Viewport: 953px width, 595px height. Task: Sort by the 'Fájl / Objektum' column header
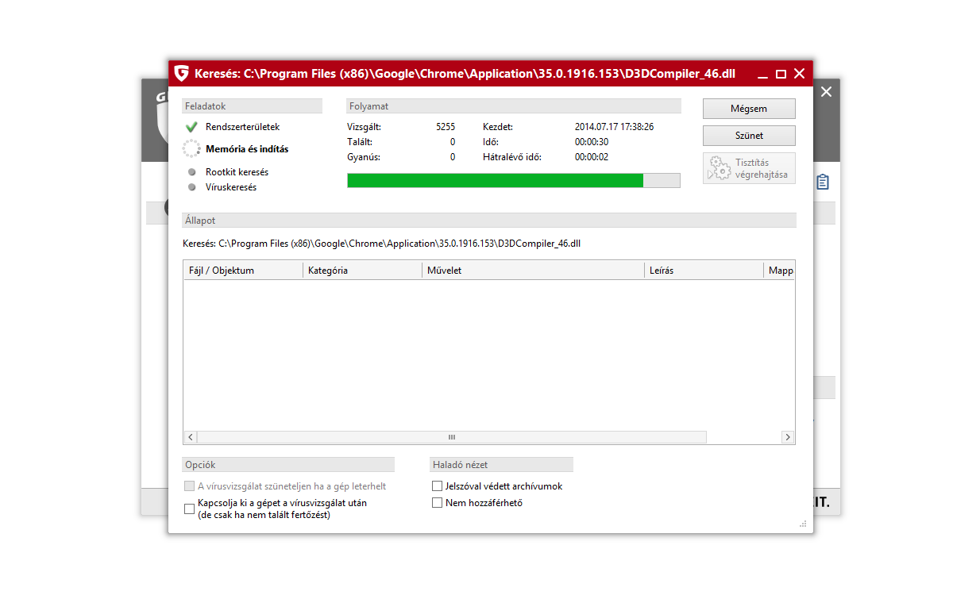coord(243,271)
